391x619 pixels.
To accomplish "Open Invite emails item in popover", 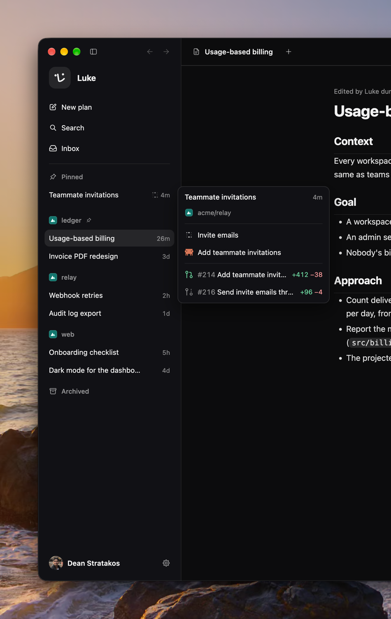I will [x=254, y=235].
